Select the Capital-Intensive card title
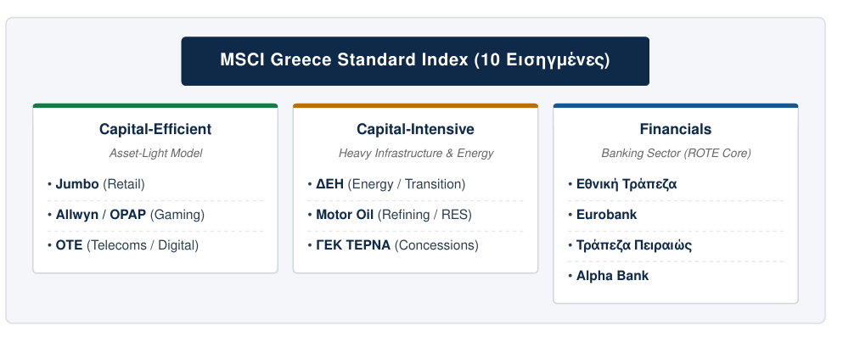 (x=416, y=129)
